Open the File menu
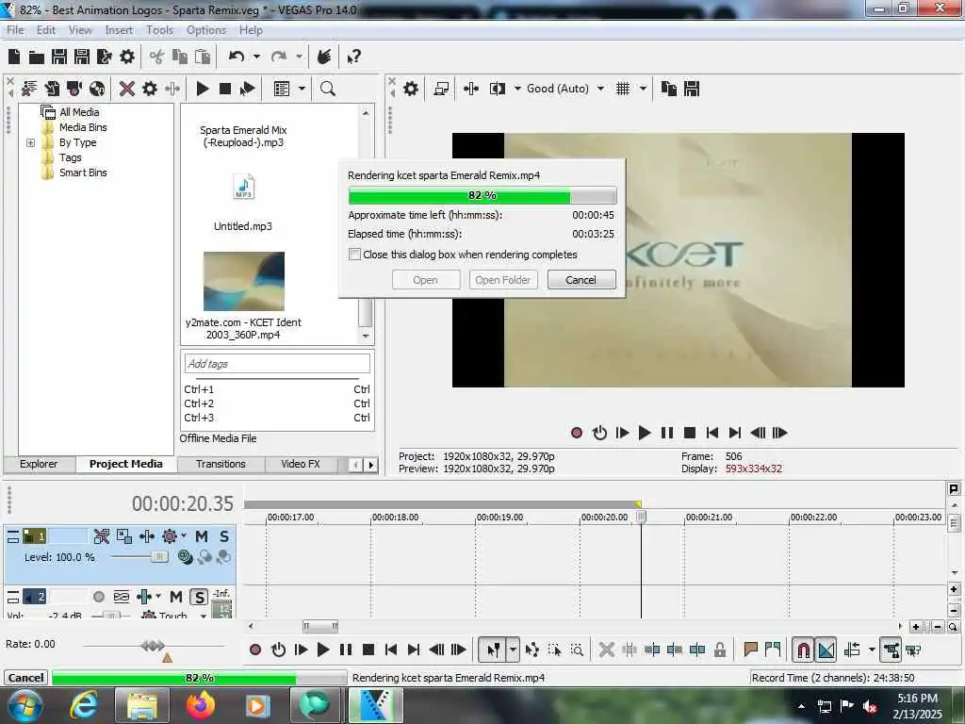The height and width of the screenshot is (724, 965). pos(15,30)
